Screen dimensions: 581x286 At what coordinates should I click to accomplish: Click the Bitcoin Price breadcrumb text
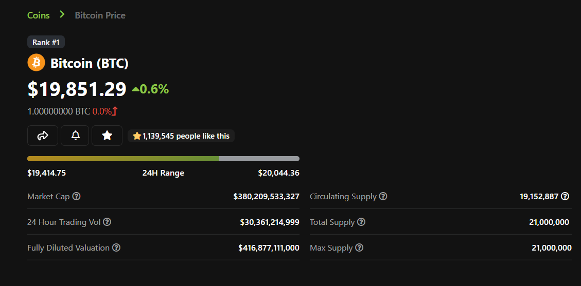pyautogui.click(x=100, y=15)
